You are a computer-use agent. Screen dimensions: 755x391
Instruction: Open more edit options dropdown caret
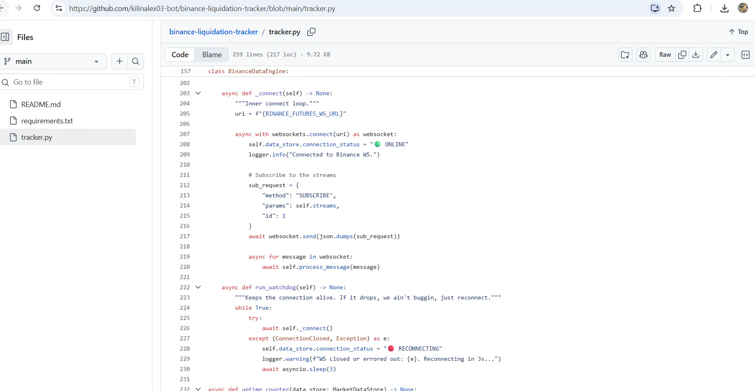(x=728, y=55)
